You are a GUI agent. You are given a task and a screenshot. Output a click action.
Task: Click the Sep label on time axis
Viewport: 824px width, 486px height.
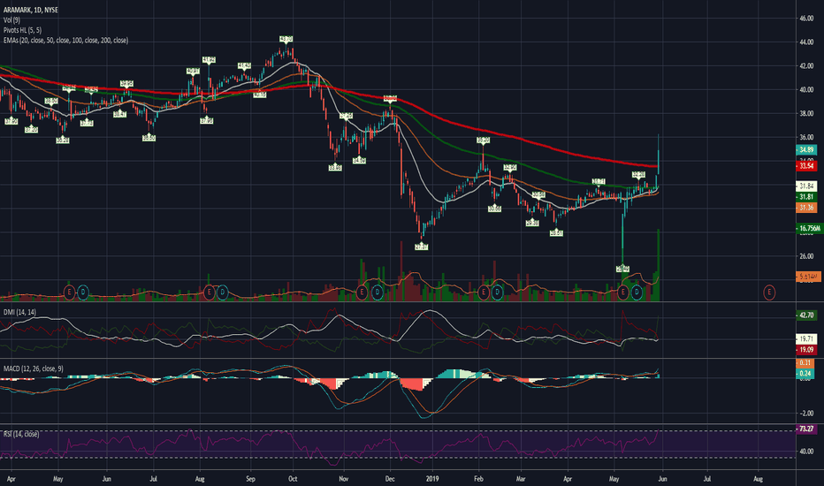pyautogui.click(x=250, y=479)
